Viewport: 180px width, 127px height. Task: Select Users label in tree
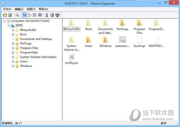click(x=24, y=62)
